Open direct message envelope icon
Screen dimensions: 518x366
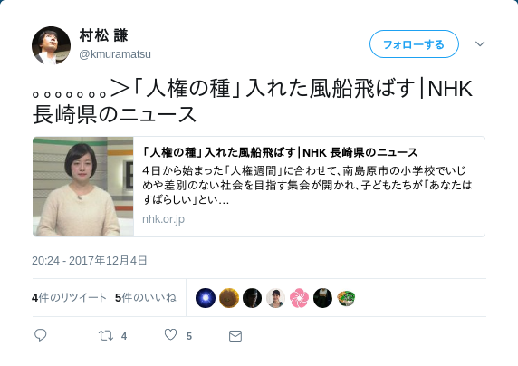[x=235, y=336]
